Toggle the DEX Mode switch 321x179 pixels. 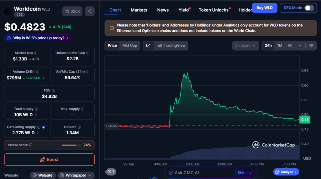309,8
